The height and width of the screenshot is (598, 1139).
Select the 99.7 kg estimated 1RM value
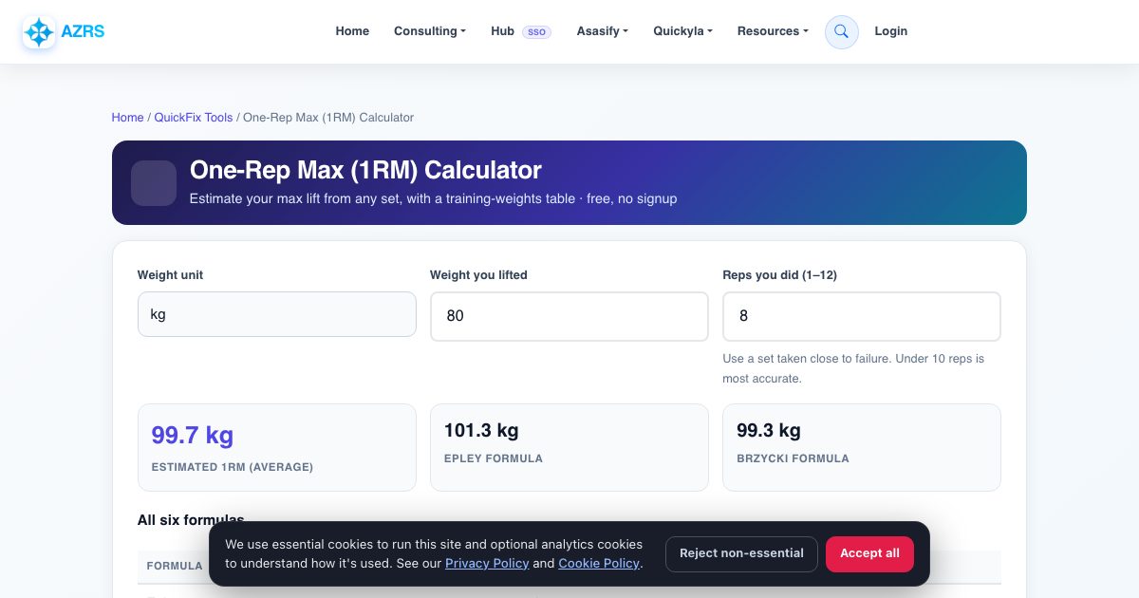click(x=192, y=436)
